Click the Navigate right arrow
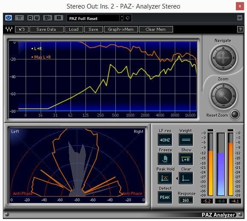The height and width of the screenshot is (221, 247). click(234, 58)
